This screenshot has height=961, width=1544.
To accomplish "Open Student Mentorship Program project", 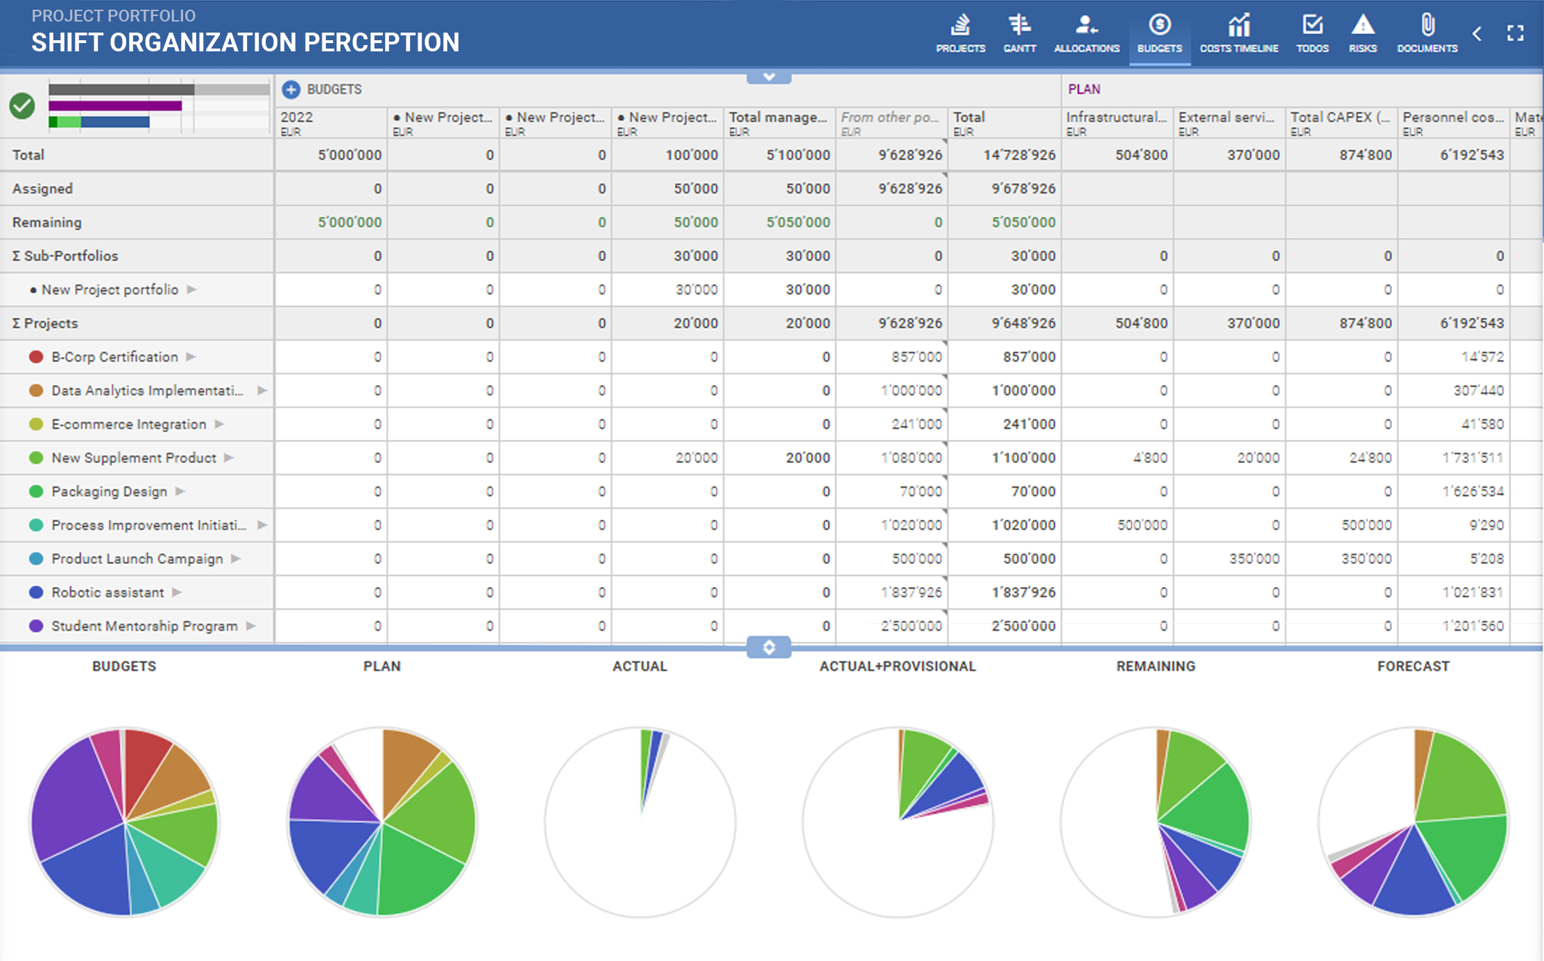I will (x=144, y=626).
